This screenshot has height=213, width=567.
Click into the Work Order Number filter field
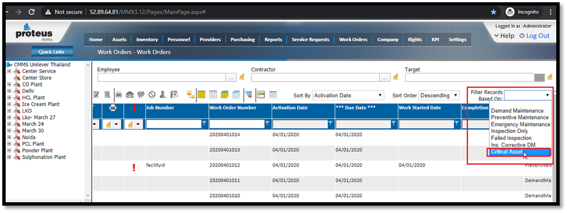237,124
